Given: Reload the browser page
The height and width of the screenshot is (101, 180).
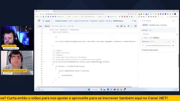Looking at the screenshot, I should tap(40, 14).
